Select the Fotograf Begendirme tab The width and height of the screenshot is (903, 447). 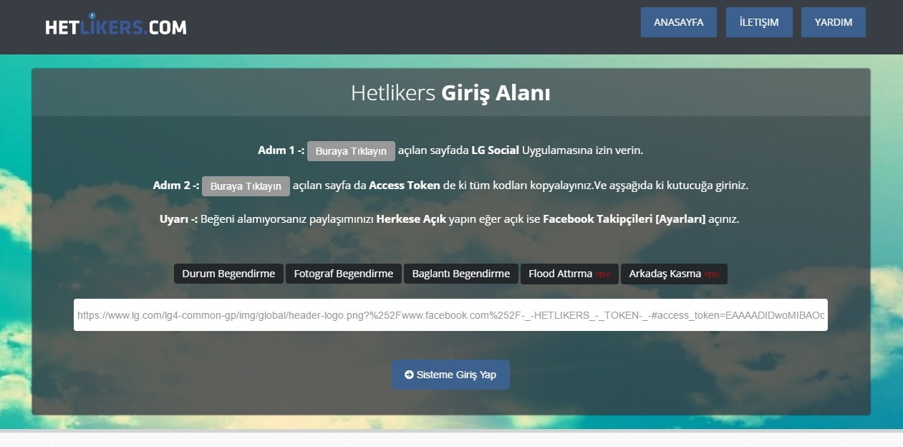tap(344, 274)
